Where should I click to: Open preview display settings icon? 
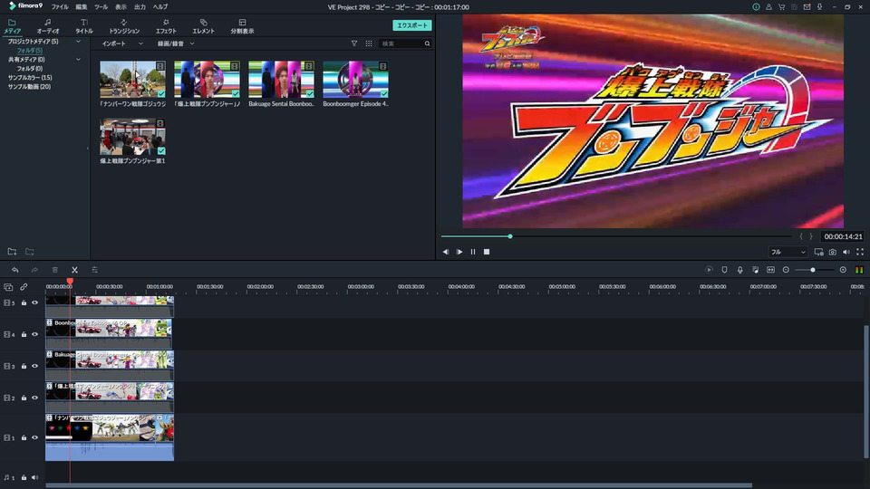(818, 252)
